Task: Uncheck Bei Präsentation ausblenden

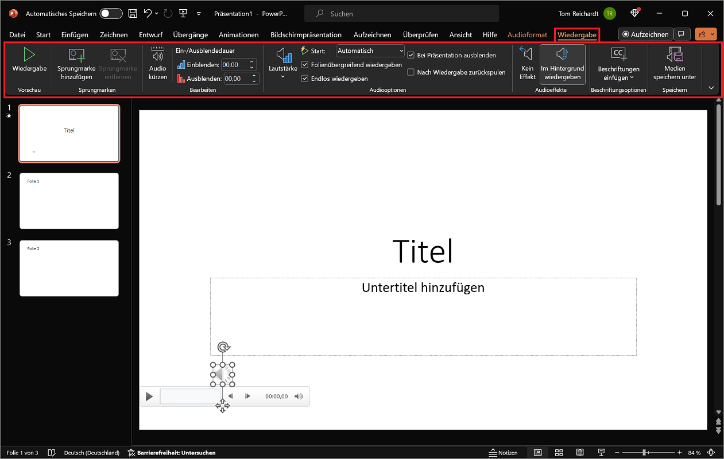Action: pos(411,55)
